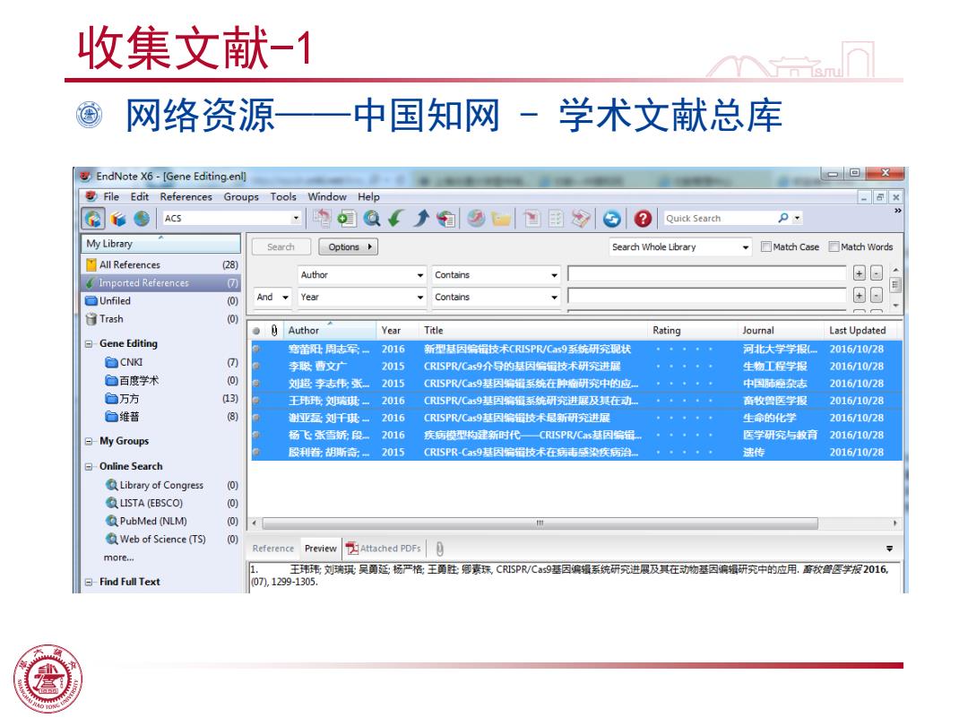The width and height of the screenshot is (968, 726).
Task: Click the Author row search text field
Action: [707, 274]
